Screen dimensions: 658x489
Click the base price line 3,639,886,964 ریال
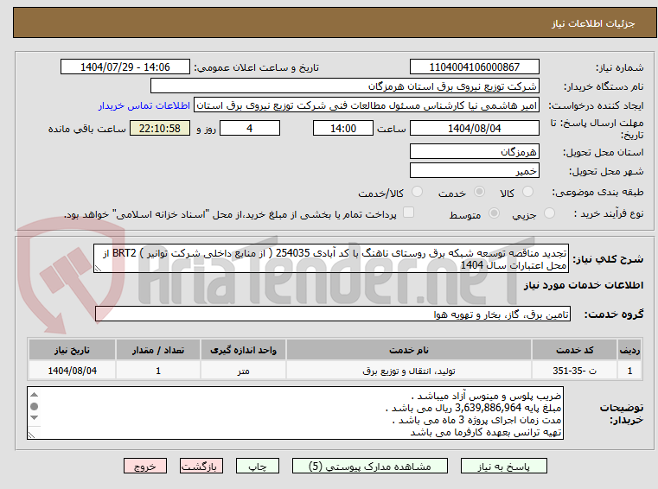[473, 408]
